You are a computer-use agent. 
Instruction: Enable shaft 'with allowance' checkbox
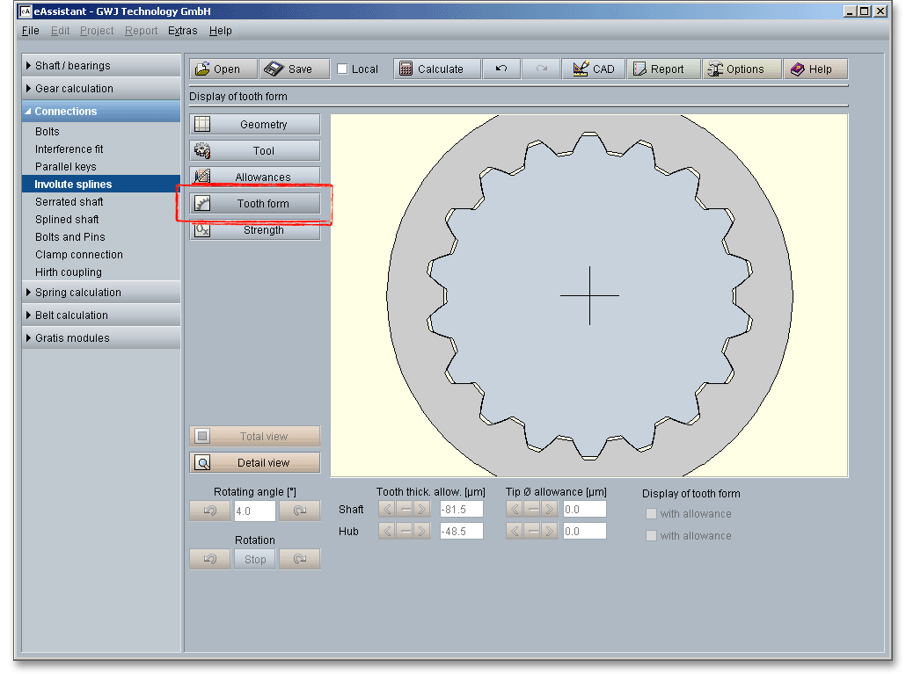coord(652,514)
